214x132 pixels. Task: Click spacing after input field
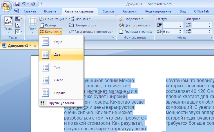tap(200, 32)
